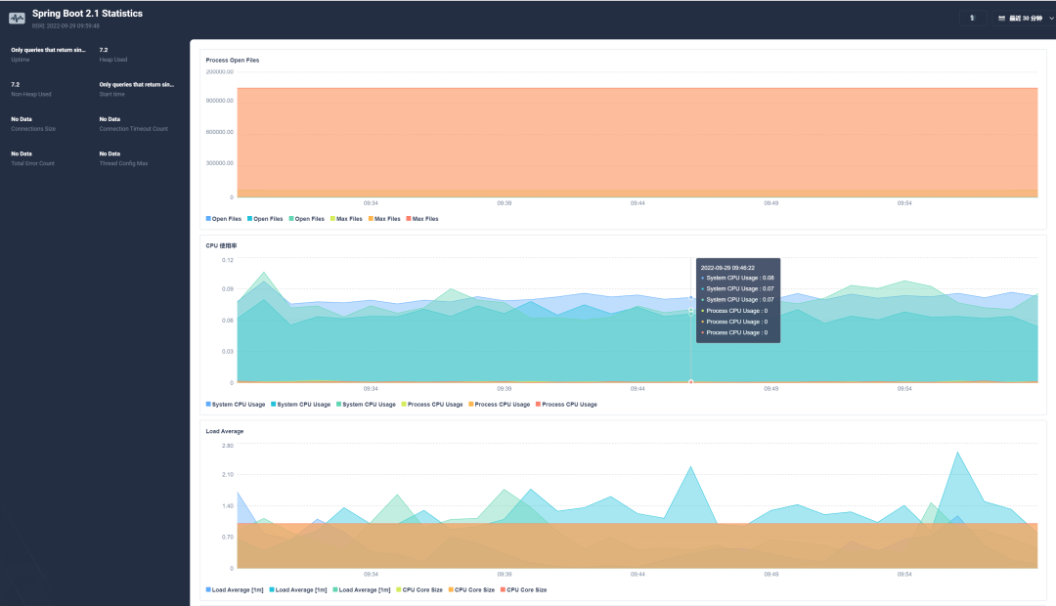The height and width of the screenshot is (606, 1056).
Task: Expand the time range dropdown chevron
Action: [1051, 19]
